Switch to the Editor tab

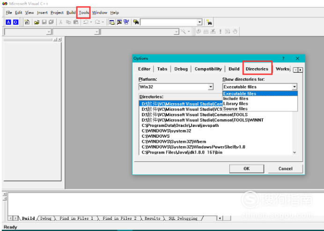144,69
